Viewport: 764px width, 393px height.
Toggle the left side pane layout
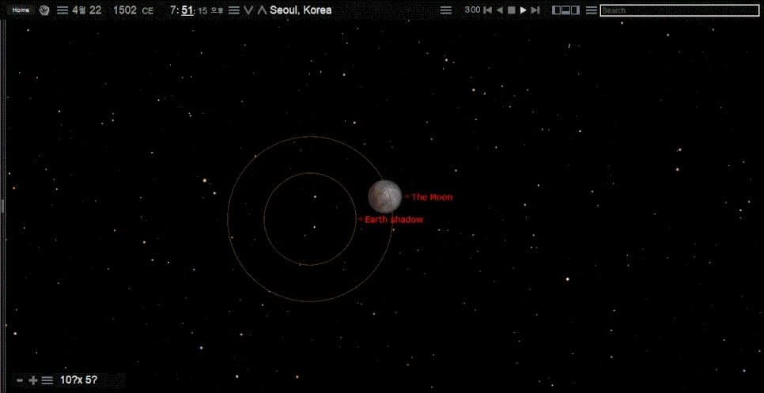tap(557, 10)
